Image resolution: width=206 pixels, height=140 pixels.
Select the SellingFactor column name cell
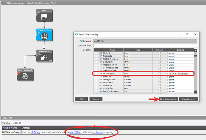click(x=113, y=80)
